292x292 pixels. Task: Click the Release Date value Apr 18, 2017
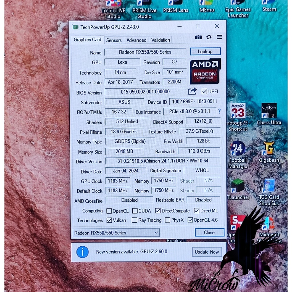[x=120, y=82]
